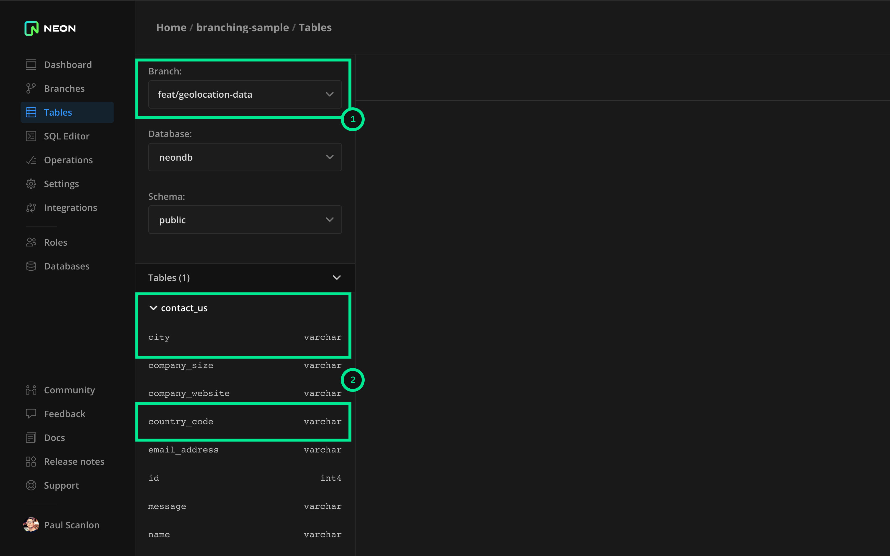Collapse the contact_us table columns
This screenshot has height=556, width=890.
[x=153, y=308]
